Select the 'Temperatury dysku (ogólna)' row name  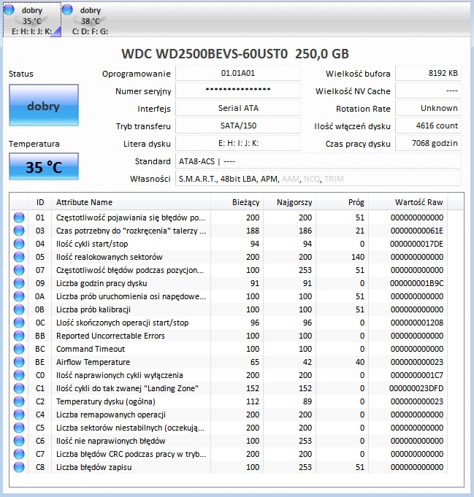click(x=106, y=401)
